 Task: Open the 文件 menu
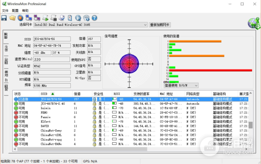[5, 10]
